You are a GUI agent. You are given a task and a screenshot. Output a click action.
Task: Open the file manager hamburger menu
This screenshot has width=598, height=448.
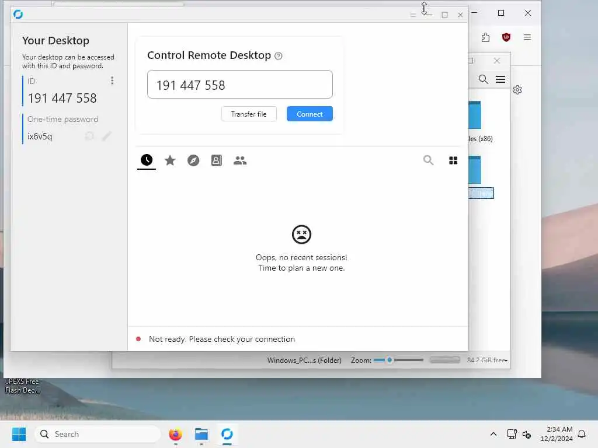[500, 79]
